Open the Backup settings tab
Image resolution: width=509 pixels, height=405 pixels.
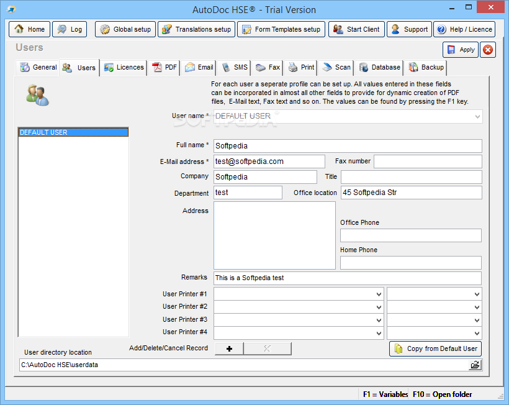(426, 67)
